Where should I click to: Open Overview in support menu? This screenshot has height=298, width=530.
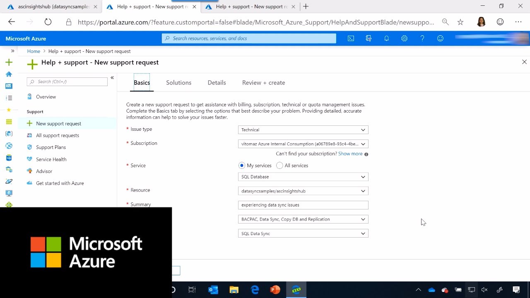click(x=46, y=97)
